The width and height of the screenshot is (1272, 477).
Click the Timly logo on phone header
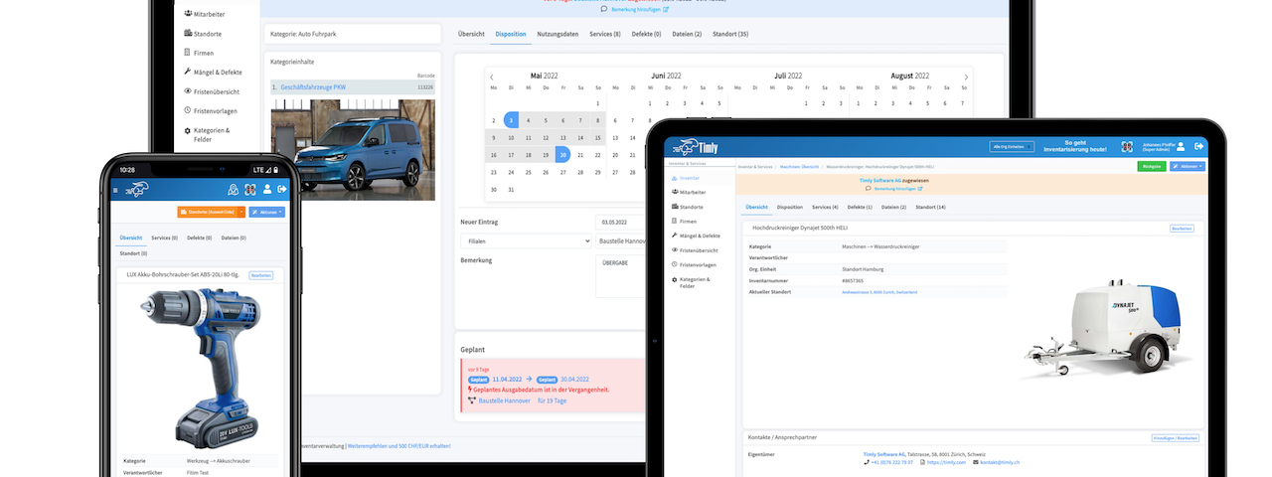[139, 189]
